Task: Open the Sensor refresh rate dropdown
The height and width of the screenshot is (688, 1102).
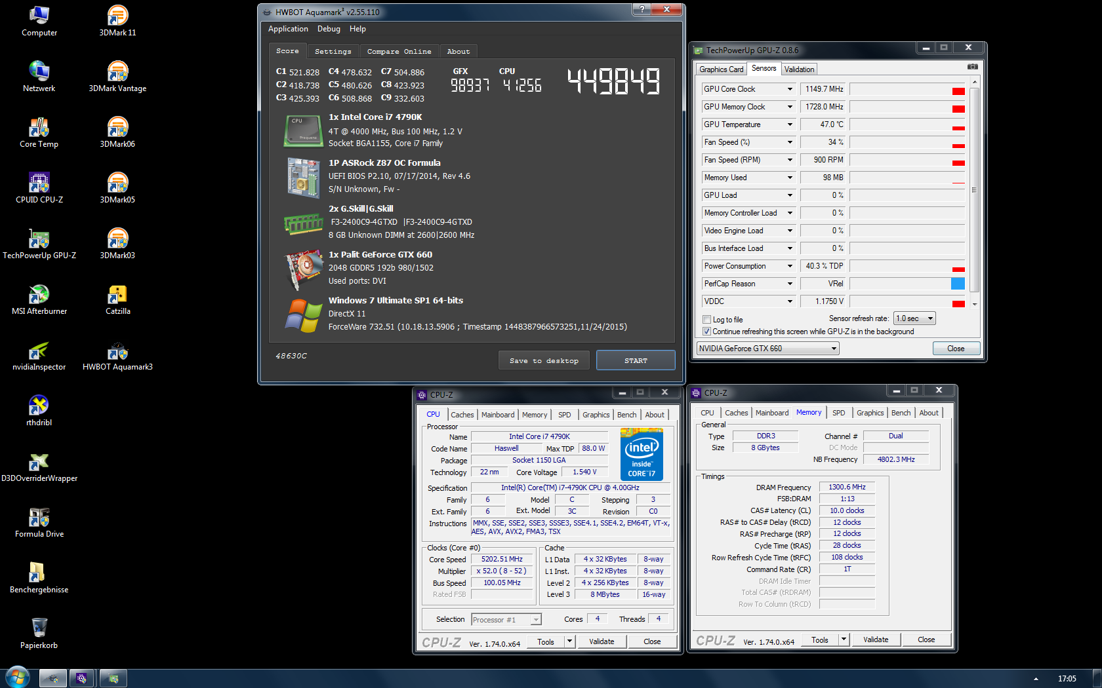Action: pos(915,318)
